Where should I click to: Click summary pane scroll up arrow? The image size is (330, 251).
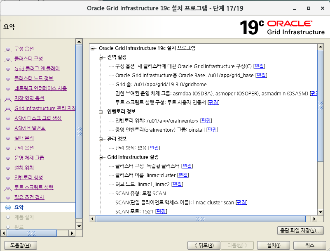tap(321, 47)
